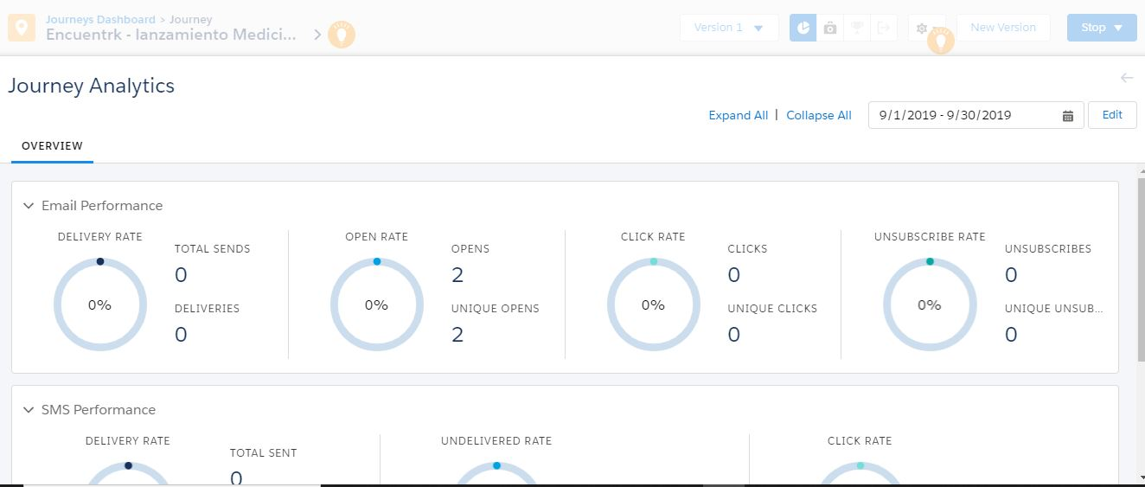Select the analytics pie chart view icon
Screen dimensions: 1145x487
803,28
